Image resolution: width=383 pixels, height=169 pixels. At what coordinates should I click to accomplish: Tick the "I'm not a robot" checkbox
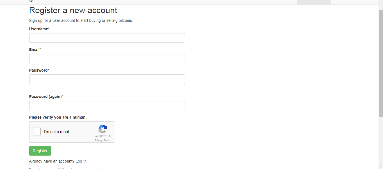(37, 132)
